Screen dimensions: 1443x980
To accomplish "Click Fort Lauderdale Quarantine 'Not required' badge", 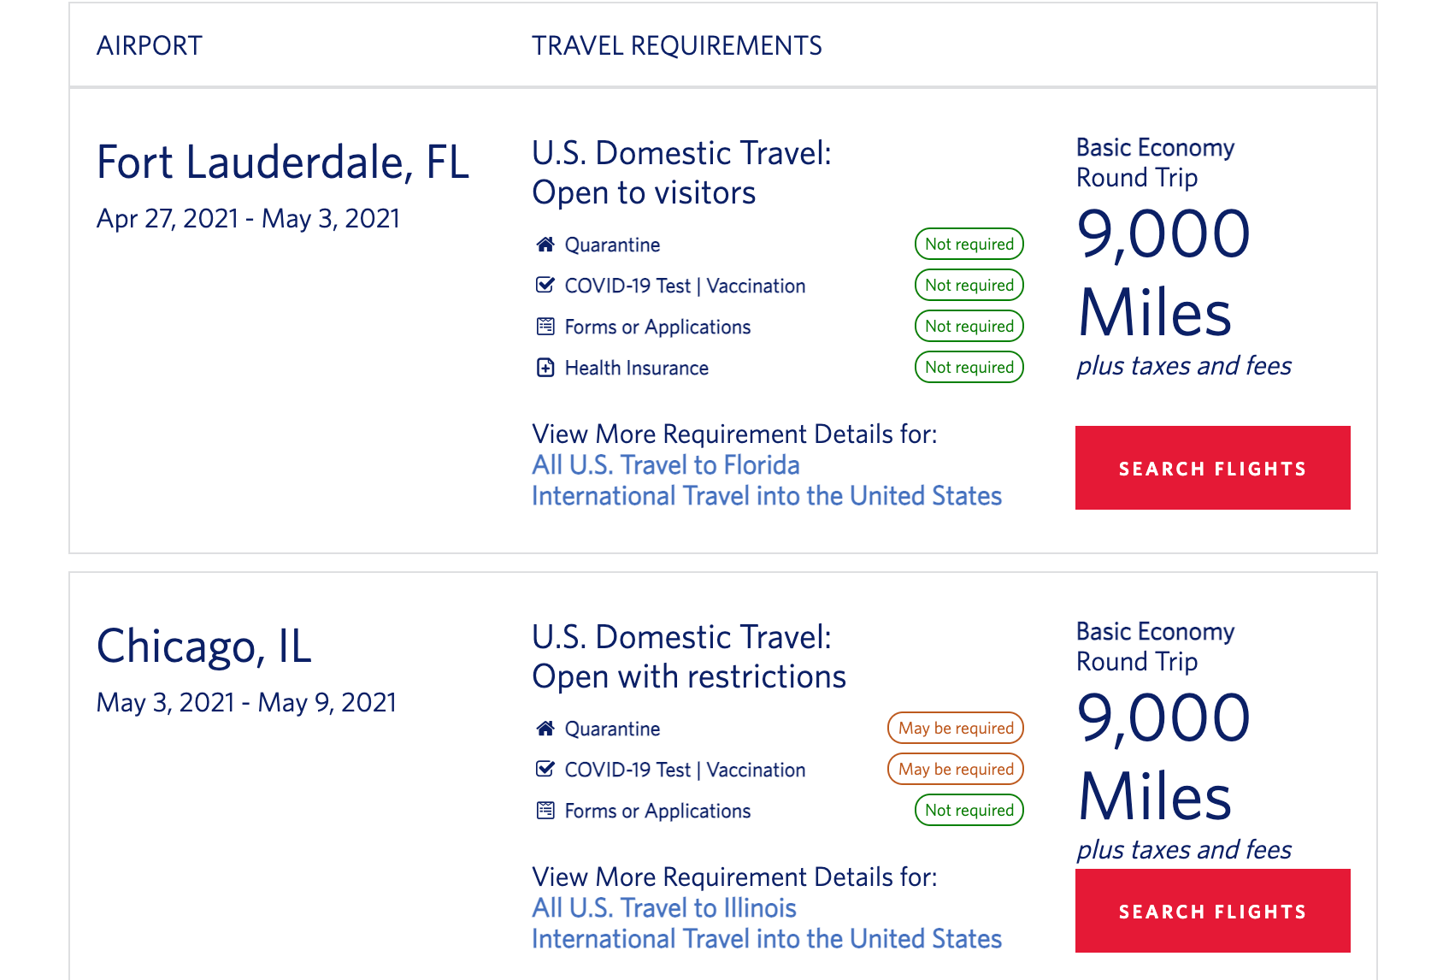I will [969, 244].
